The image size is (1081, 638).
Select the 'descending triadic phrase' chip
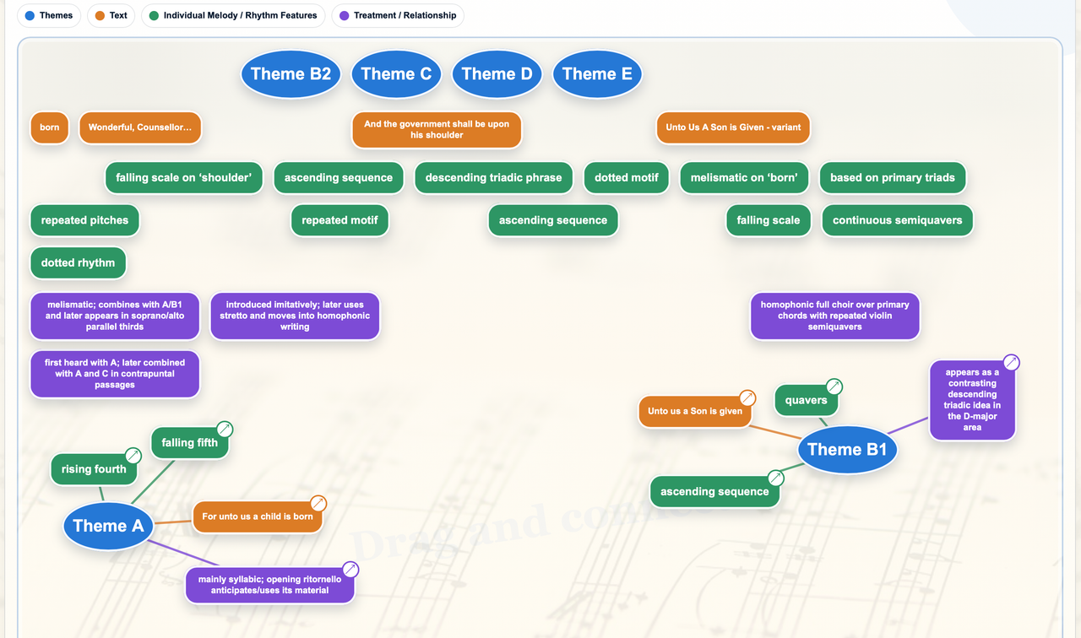click(494, 178)
